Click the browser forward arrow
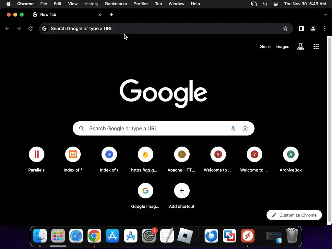Image resolution: width=332 pixels, height=249 pixels. tap(19, 29)
